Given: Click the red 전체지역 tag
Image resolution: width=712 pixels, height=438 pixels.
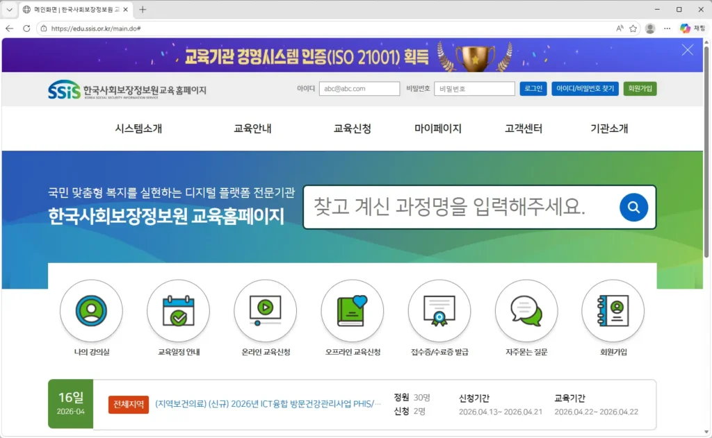Looking at the screenshot, I should click(129, 405).
